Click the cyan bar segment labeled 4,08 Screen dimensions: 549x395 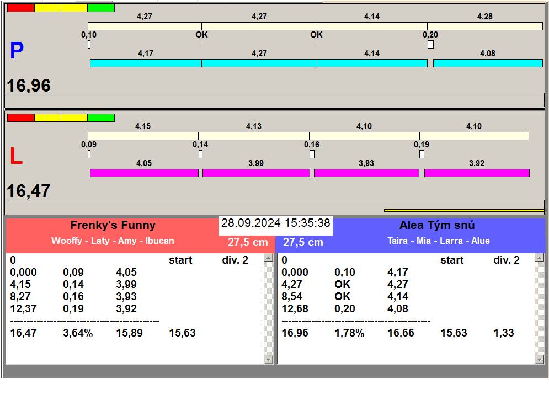tap(488, 63)
